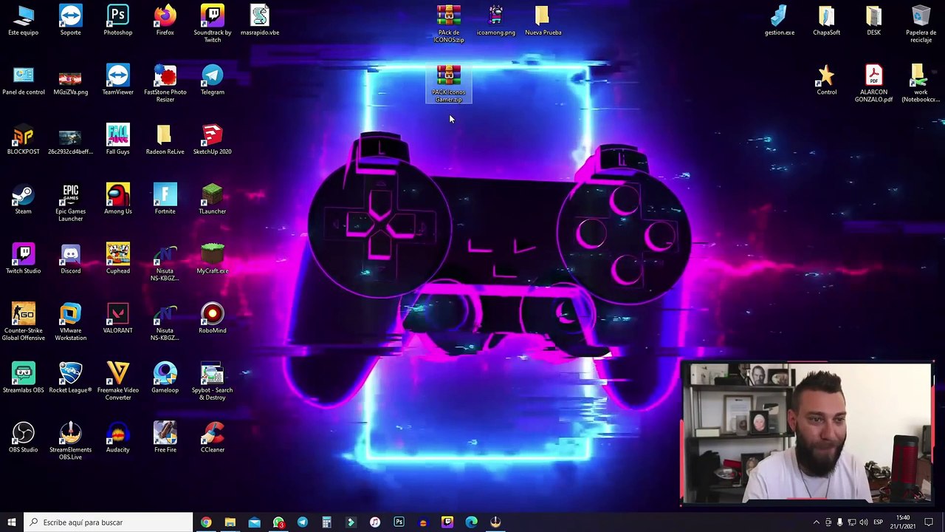Select the MyCraft.exe icon

point(213,259)
